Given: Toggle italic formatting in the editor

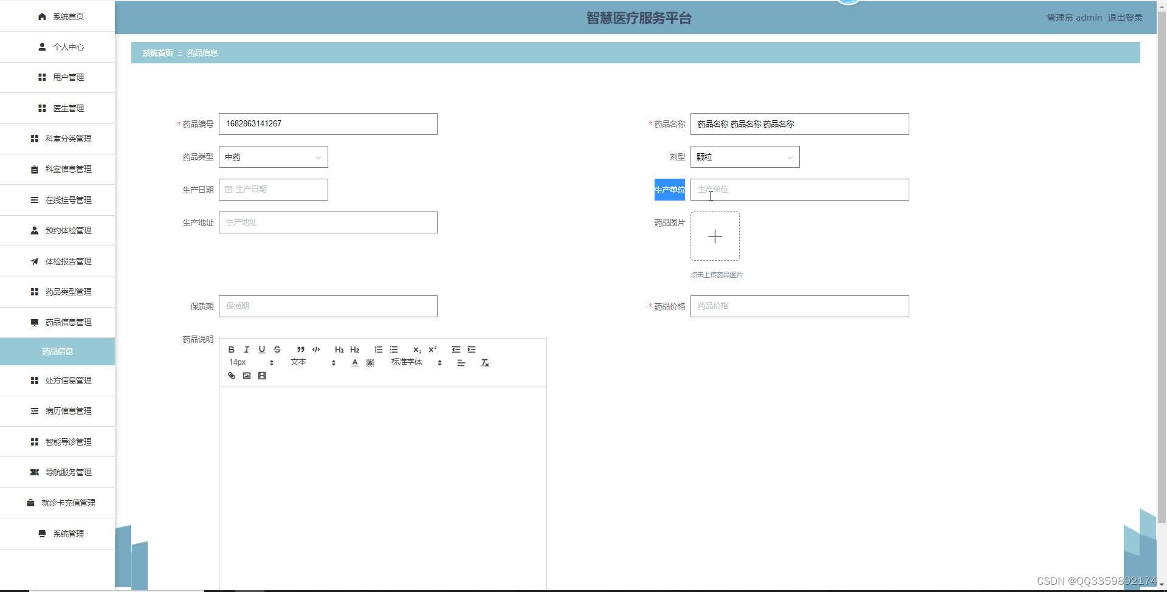Looking at the screenshot, I should 246,349.
